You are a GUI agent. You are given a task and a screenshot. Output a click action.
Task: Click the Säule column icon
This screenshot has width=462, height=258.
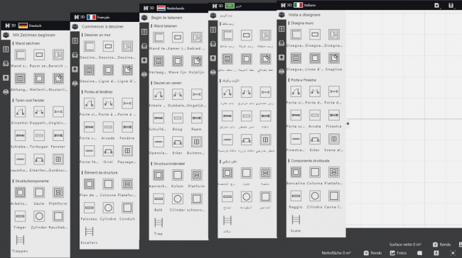(x=39, y=193)
